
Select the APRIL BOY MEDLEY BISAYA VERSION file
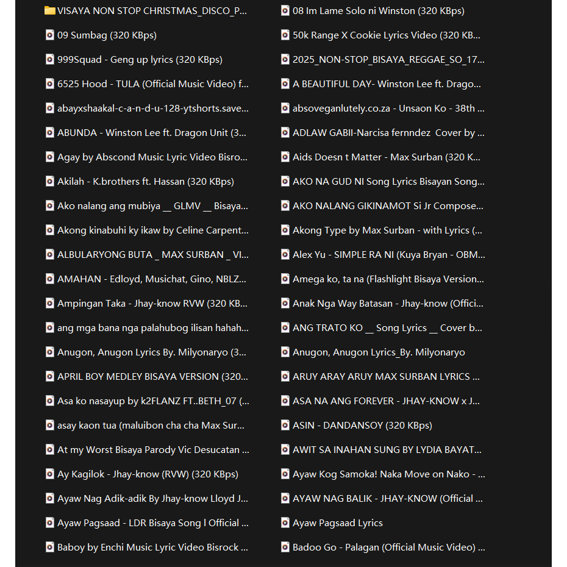coord(152,377)
